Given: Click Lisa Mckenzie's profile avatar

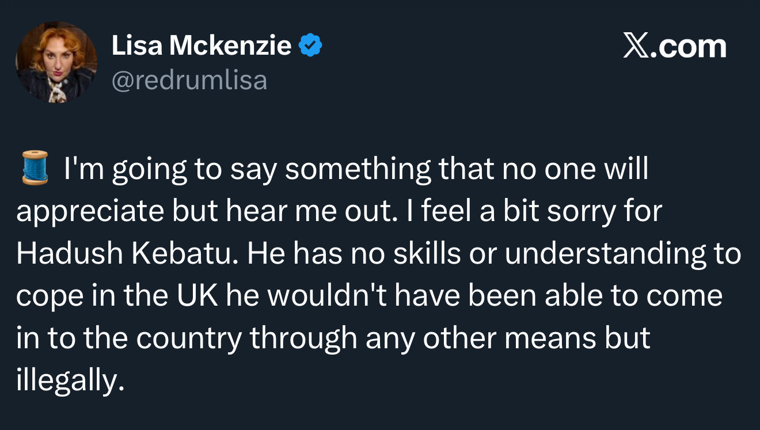Looking at the screenshot, I should [56, 62].
